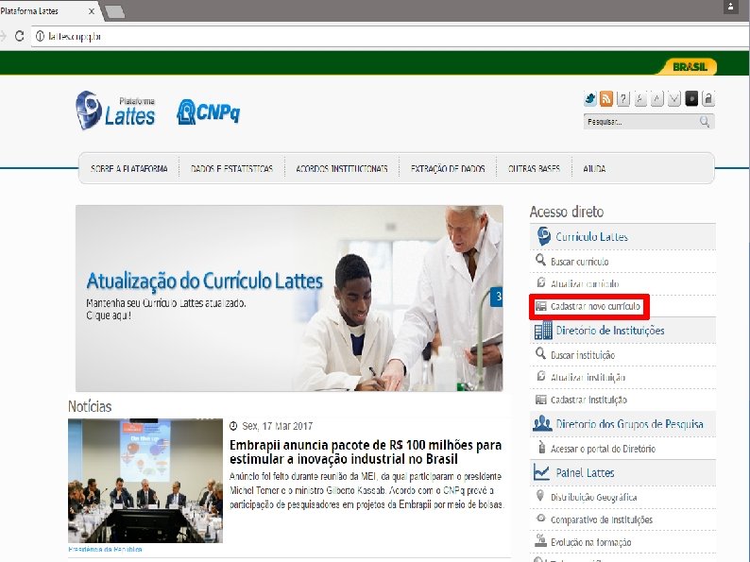Click the Buscar instituição link
The image size is (750, 562).
(x=583, y=355)
